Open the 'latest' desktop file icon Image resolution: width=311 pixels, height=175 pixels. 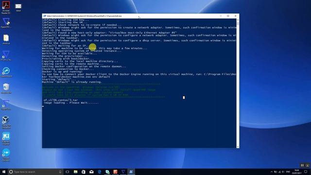click(x=18, y=8)
